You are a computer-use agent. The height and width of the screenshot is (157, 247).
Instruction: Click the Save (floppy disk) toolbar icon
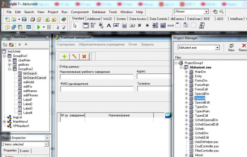coord(24,20)
